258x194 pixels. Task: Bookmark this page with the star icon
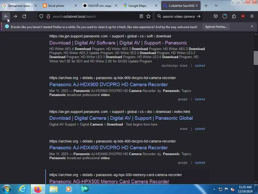coord(148,16)
